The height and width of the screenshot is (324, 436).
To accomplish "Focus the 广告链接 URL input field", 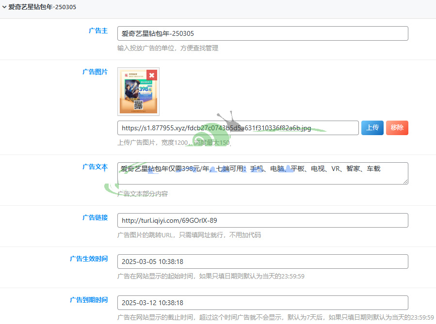I will pyautogui.click(x=263, y=220).
